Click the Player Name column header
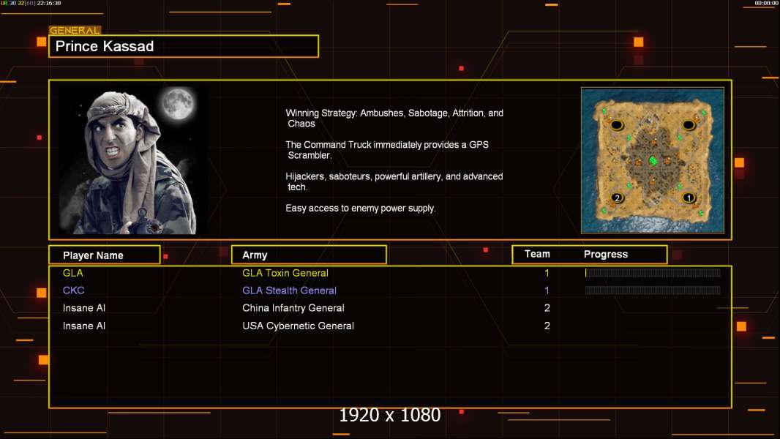This screenshot has width=780, height=439. click(105, 255)
